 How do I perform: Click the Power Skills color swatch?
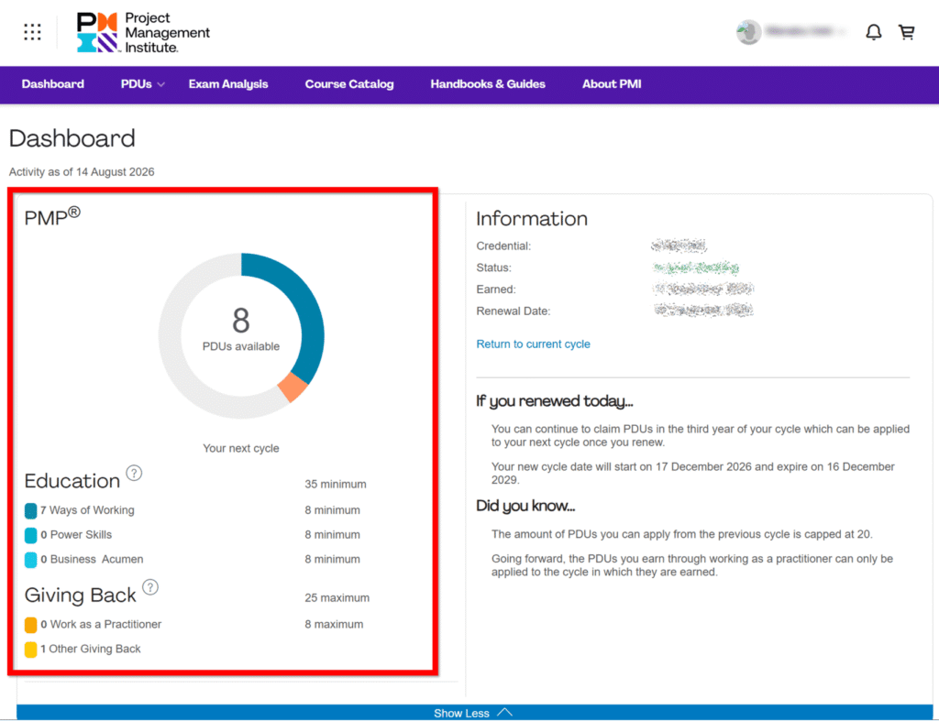tap(30, 535)
